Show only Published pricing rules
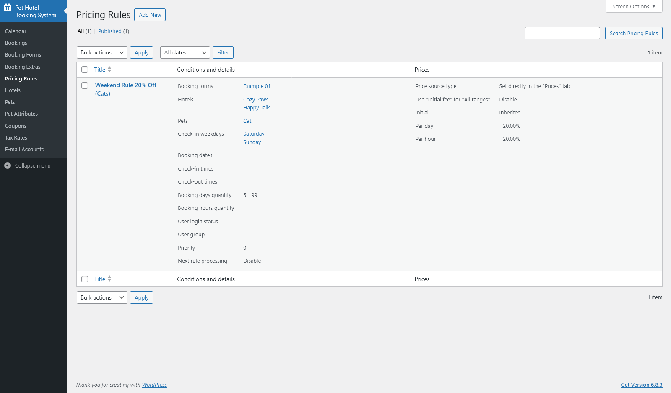The image size is (671, 393). (x=110, y=31)
